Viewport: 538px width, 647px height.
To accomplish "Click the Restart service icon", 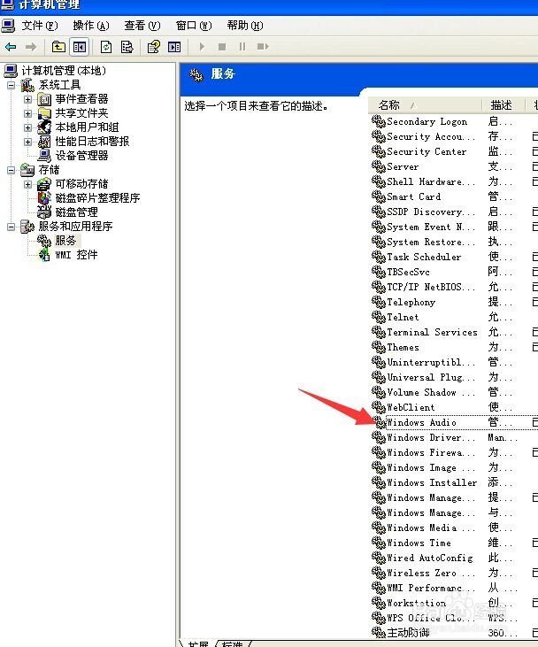I will [263, 47].
